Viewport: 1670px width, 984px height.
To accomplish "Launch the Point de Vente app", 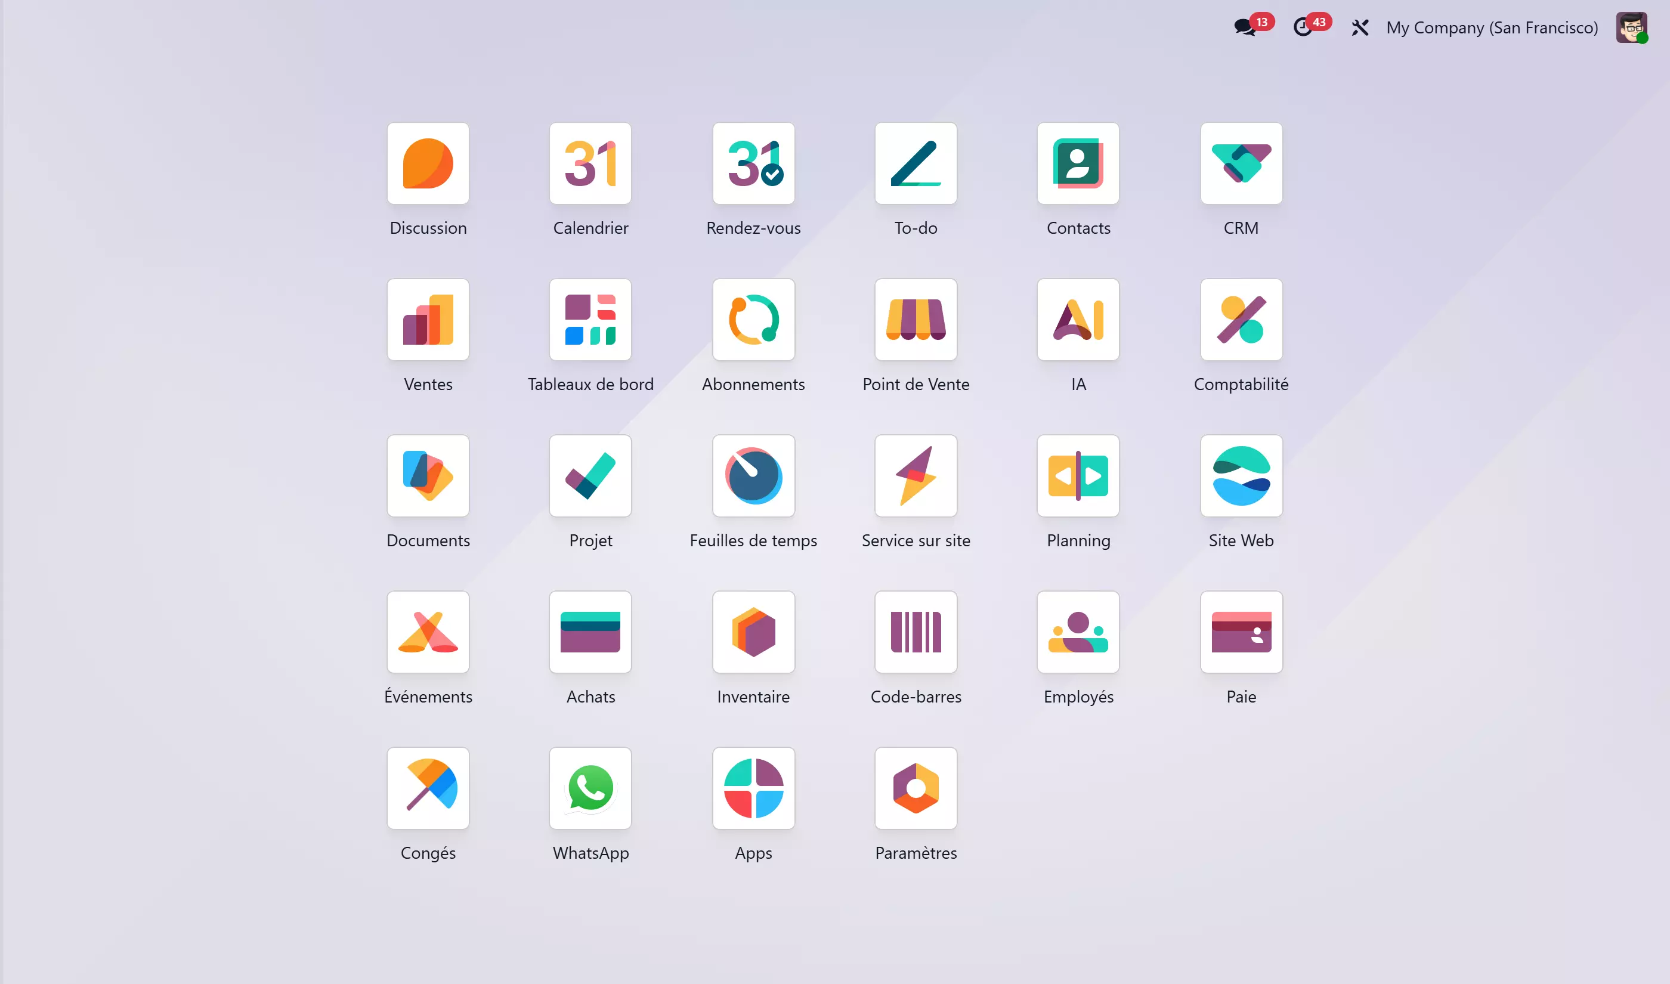I will tap(916, 320).
